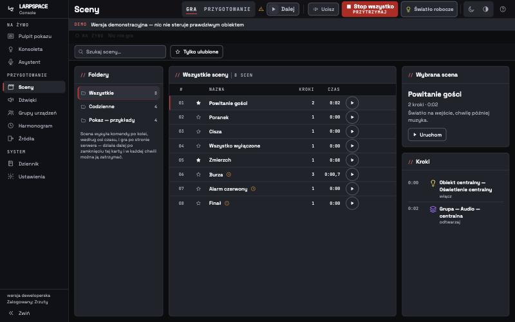
Task: Select the Poranek scene name
Action: pos(219,117)
